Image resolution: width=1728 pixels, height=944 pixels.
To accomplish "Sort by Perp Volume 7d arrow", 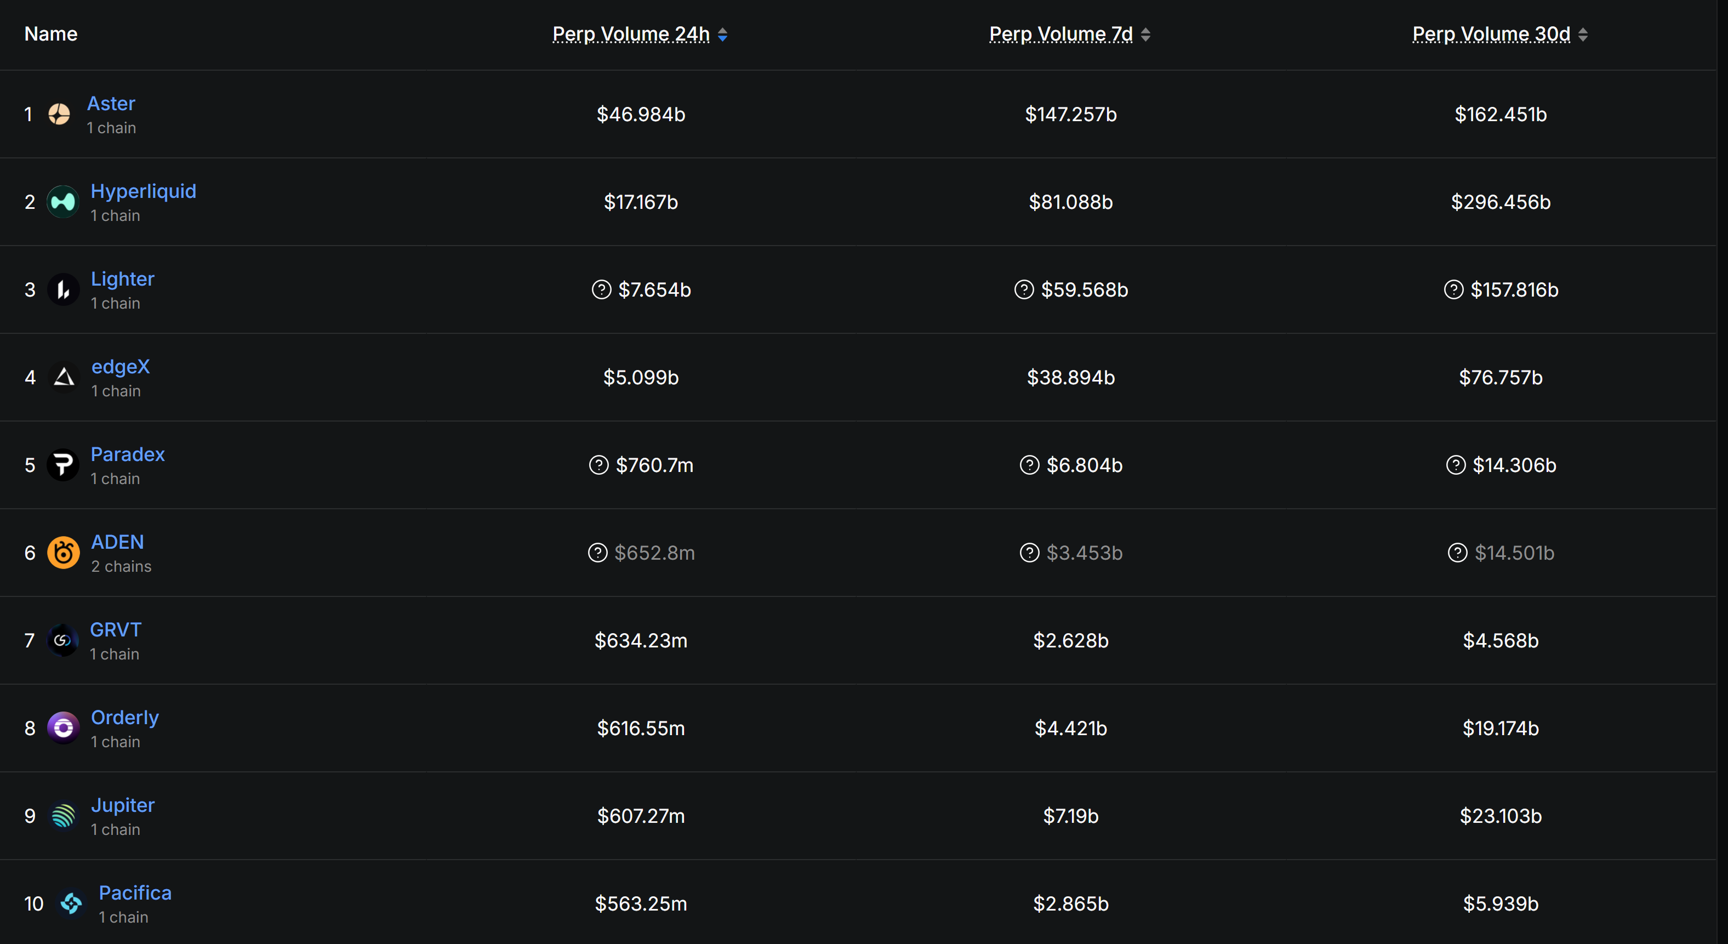I will [x=1146, y=34].
